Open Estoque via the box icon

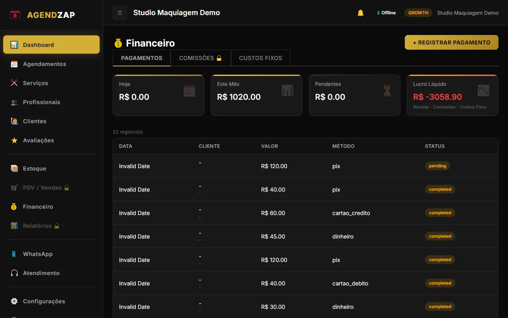click(14, 169)
